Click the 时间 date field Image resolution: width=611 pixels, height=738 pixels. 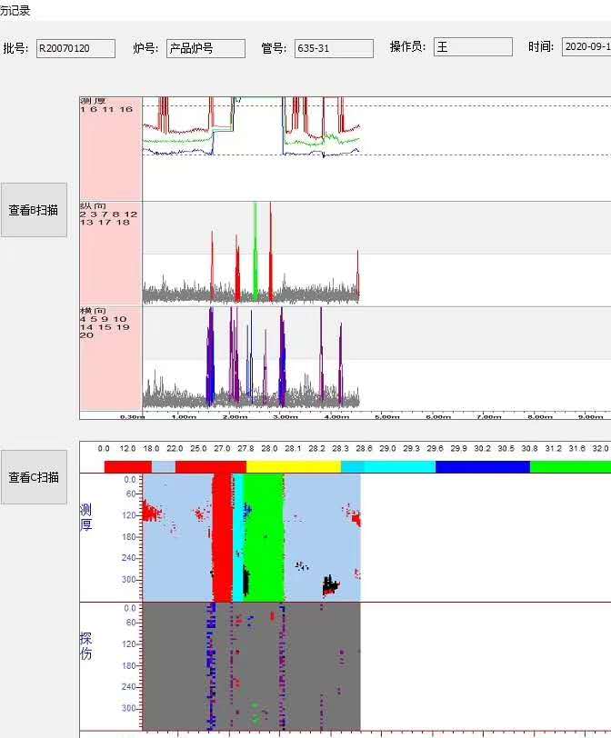[x=586, y=47]
